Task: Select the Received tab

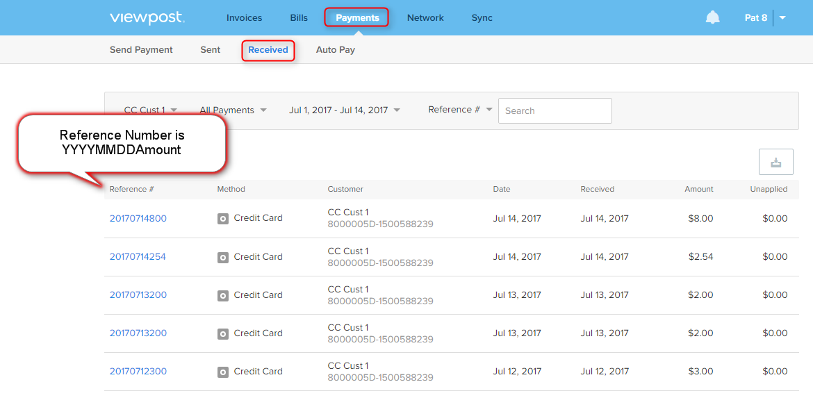Action: (x=268, y=50)
